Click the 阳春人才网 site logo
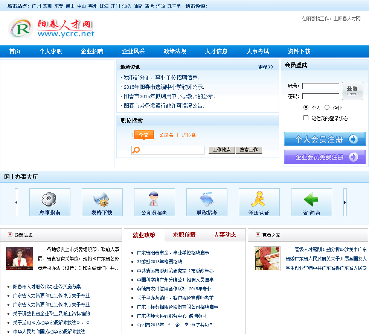The height and width of the screenshot is (335, 369). (51, 29)
